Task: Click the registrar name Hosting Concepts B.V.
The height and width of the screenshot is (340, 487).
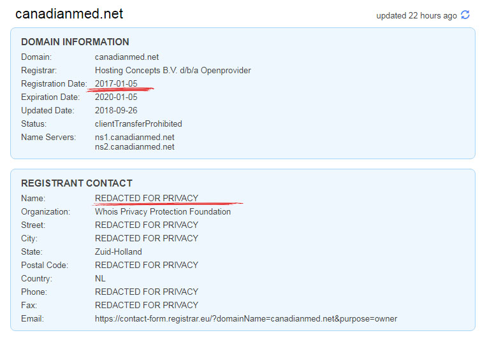Action: click(x=173, y=71)
